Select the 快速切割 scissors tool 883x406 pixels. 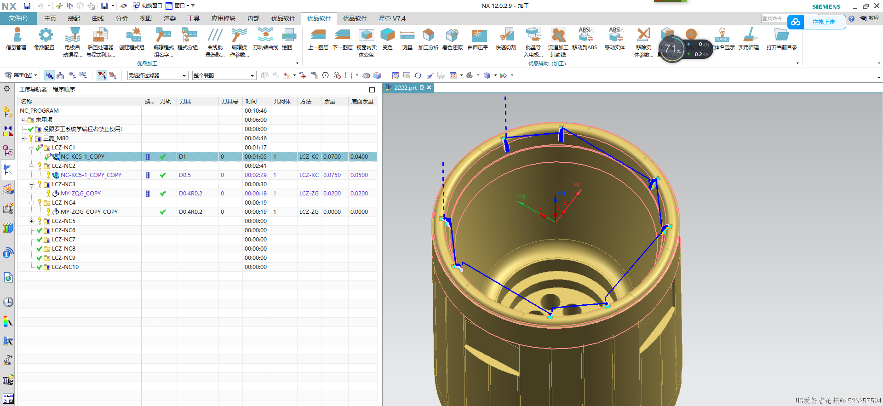507,39
